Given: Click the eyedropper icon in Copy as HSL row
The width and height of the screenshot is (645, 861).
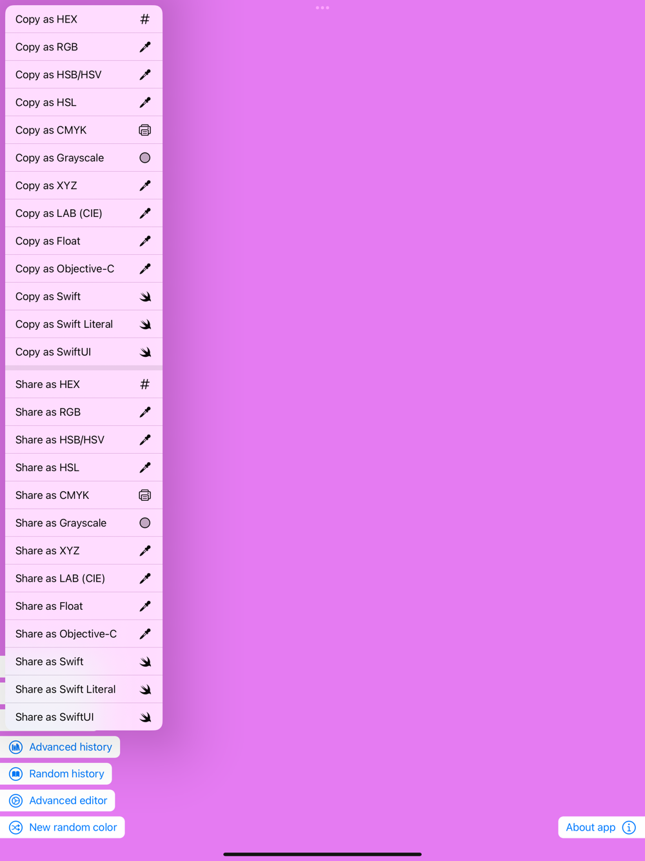Looking at the screenshot, I should pyautogui.click(x=145, y=103).
